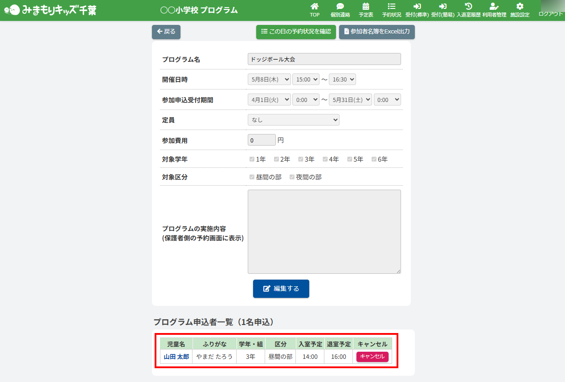
Task: Open the 16:30 end time dropdown
Action: [x=342, y=80]
